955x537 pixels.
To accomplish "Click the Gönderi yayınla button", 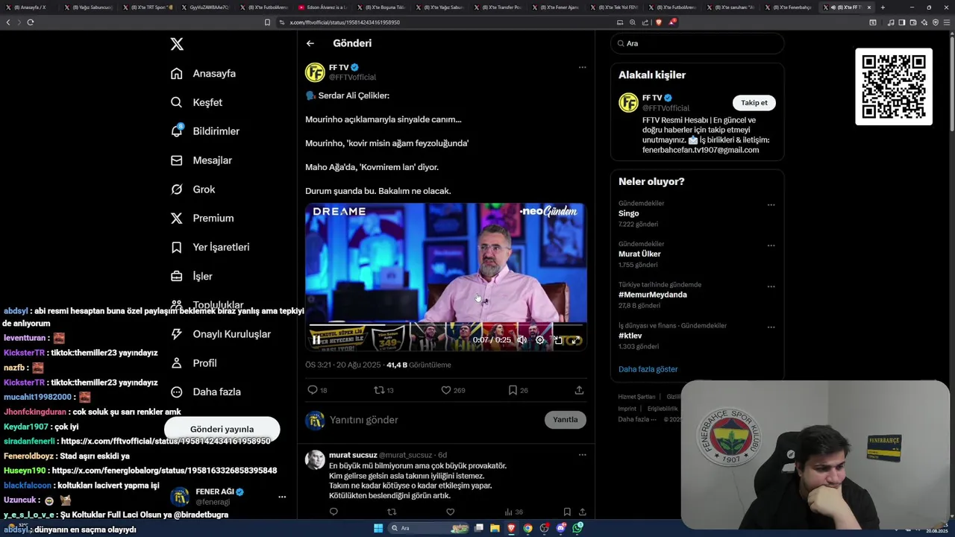I will [222, 429].
